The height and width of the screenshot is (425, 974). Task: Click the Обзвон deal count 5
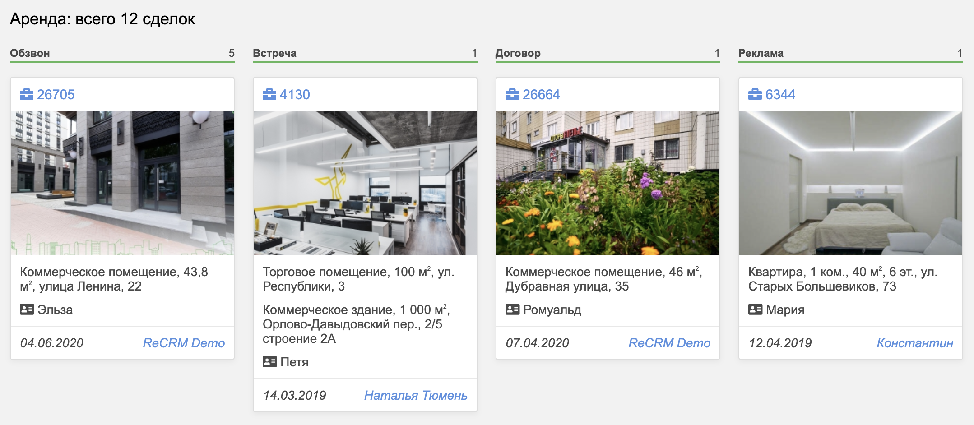click(232, 53)
